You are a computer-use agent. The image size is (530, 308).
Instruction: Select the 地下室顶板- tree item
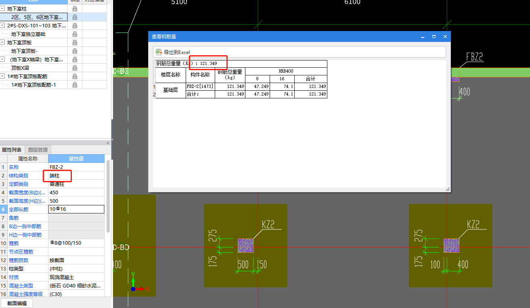(x=24, y=51)
